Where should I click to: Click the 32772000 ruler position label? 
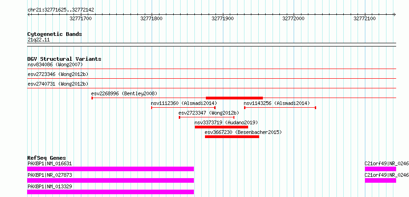[x=294, y=18]
